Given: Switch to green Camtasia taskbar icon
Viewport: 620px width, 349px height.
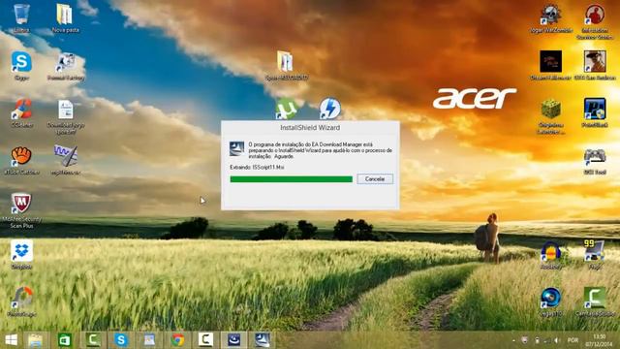Looking at the screenshot, I should tap(93, 340).
